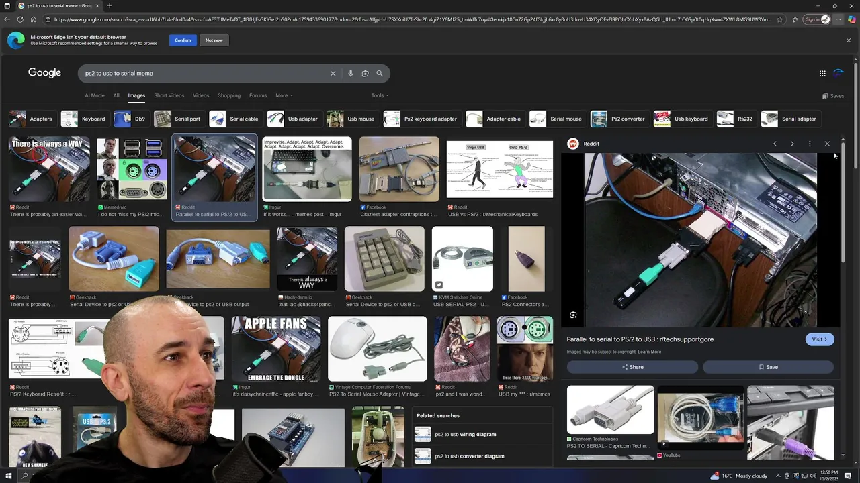Click 'Learn More' about image copyright
860x483 pixels.
point(650,352)
